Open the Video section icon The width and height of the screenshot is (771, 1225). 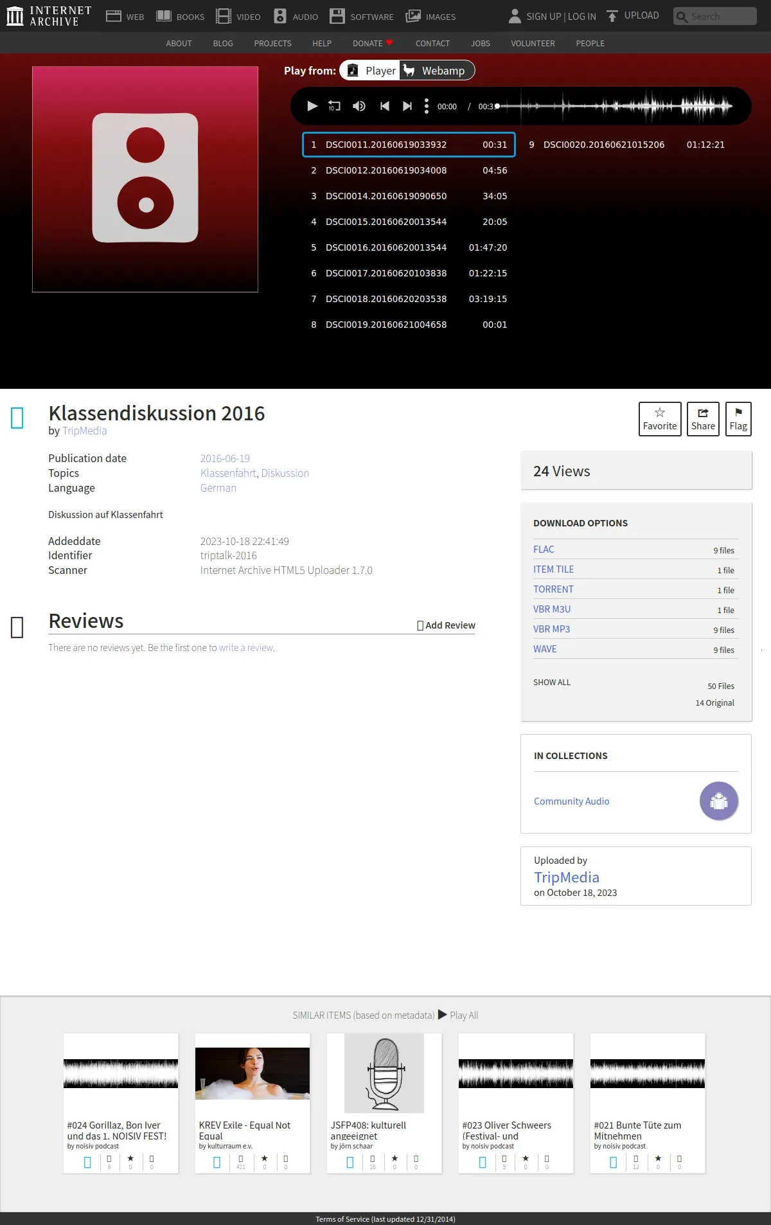tap(224, 16)
